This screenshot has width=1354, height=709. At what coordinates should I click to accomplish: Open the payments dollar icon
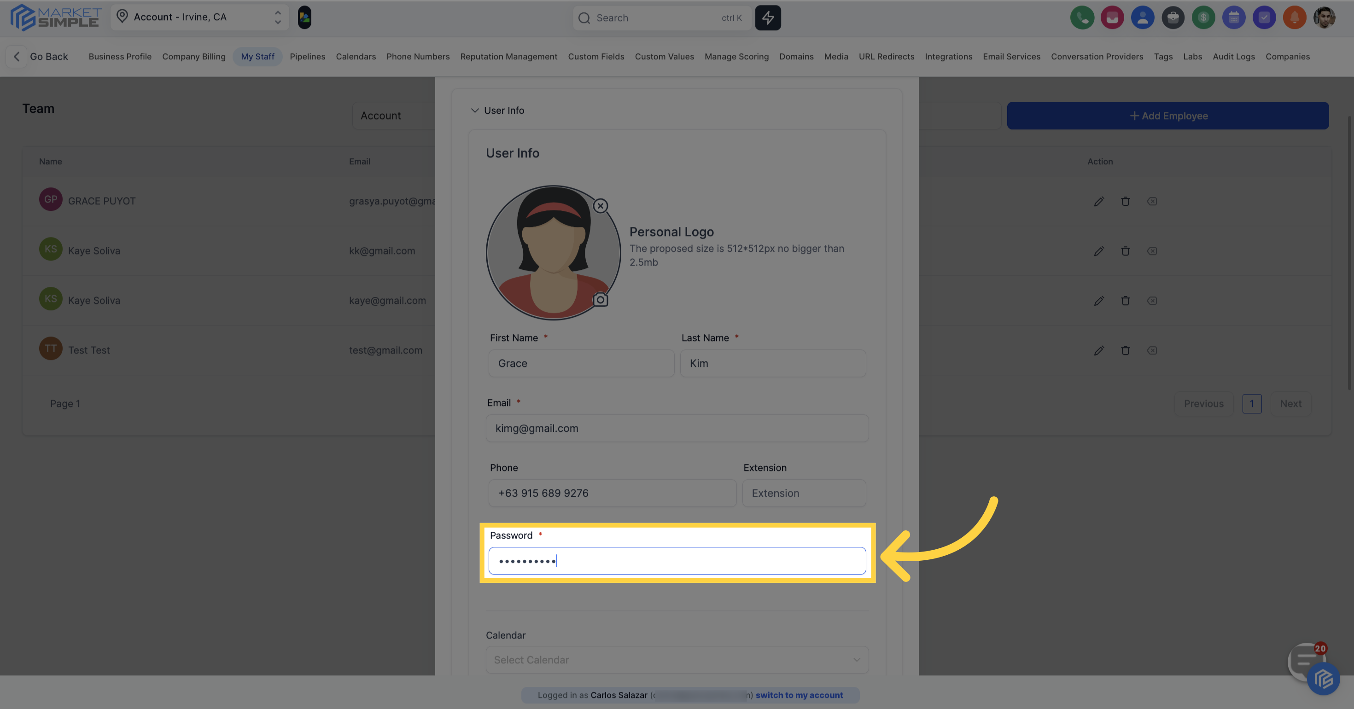pos(1204,17)
